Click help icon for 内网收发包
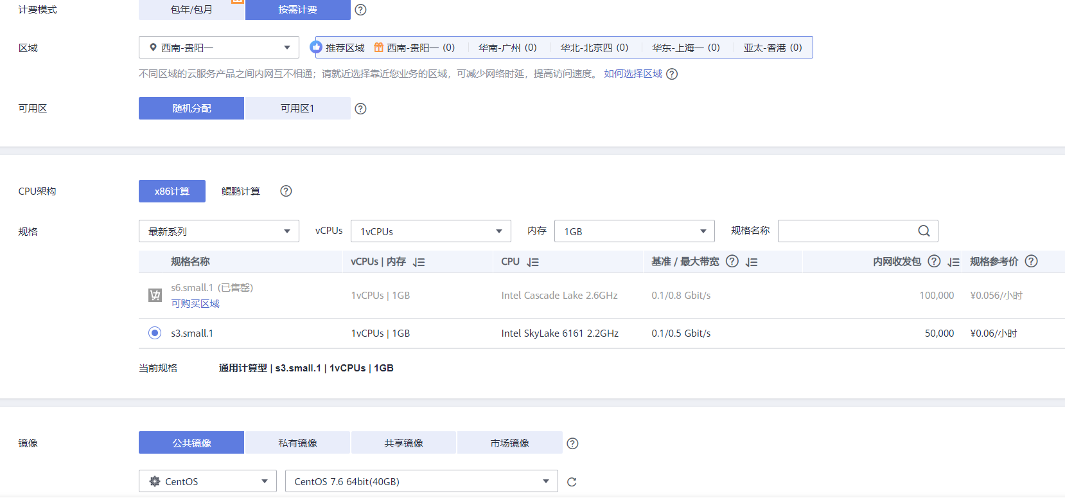The image size is (1065, 498). click(934, 261)
